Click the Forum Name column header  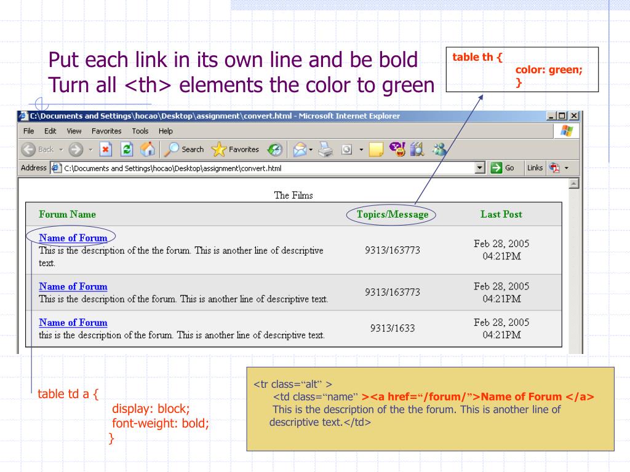(x=68, y=214)
